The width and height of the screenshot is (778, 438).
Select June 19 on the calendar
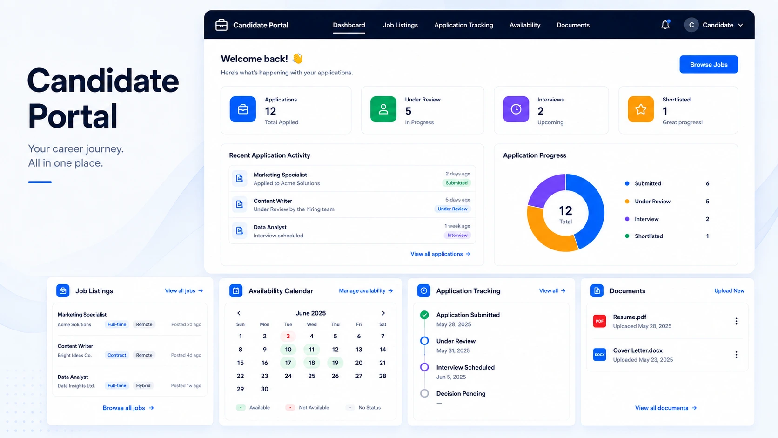point(335,363)
